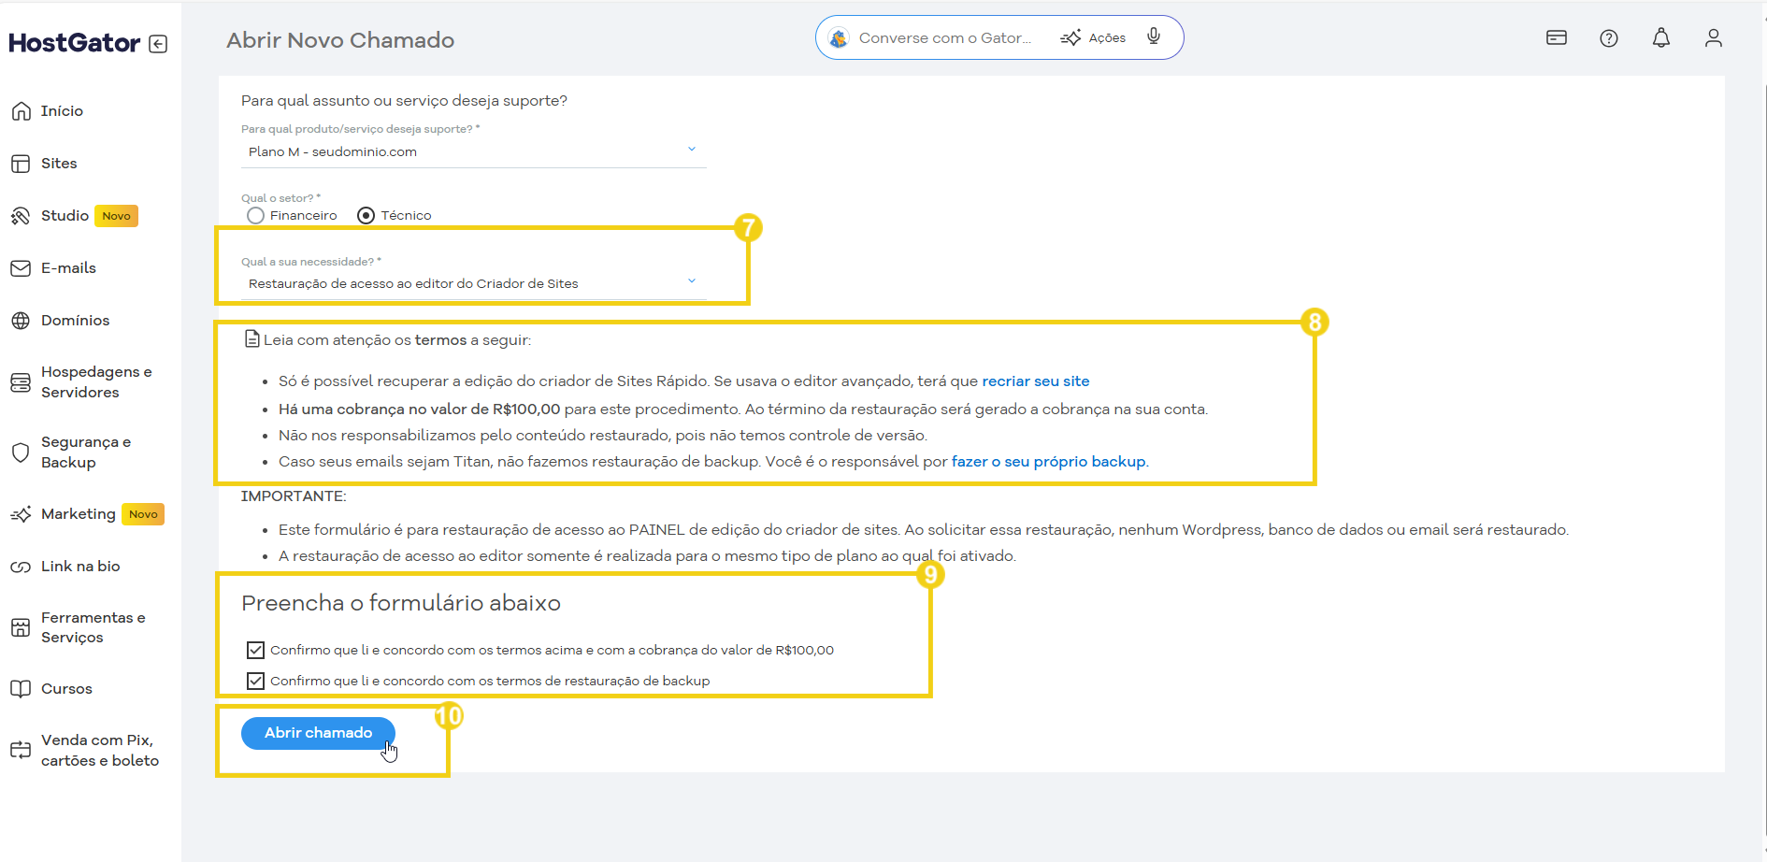Go to Início in the sidebar

[x=62, y=111]
